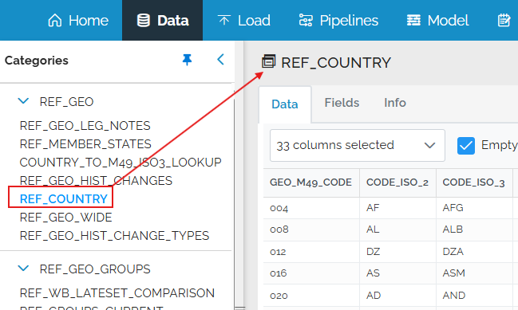Click the table icon beside REF_COUNTRY title
This screenshot has width=518, height=310.
pyautogui.click(x=268, y=61)
